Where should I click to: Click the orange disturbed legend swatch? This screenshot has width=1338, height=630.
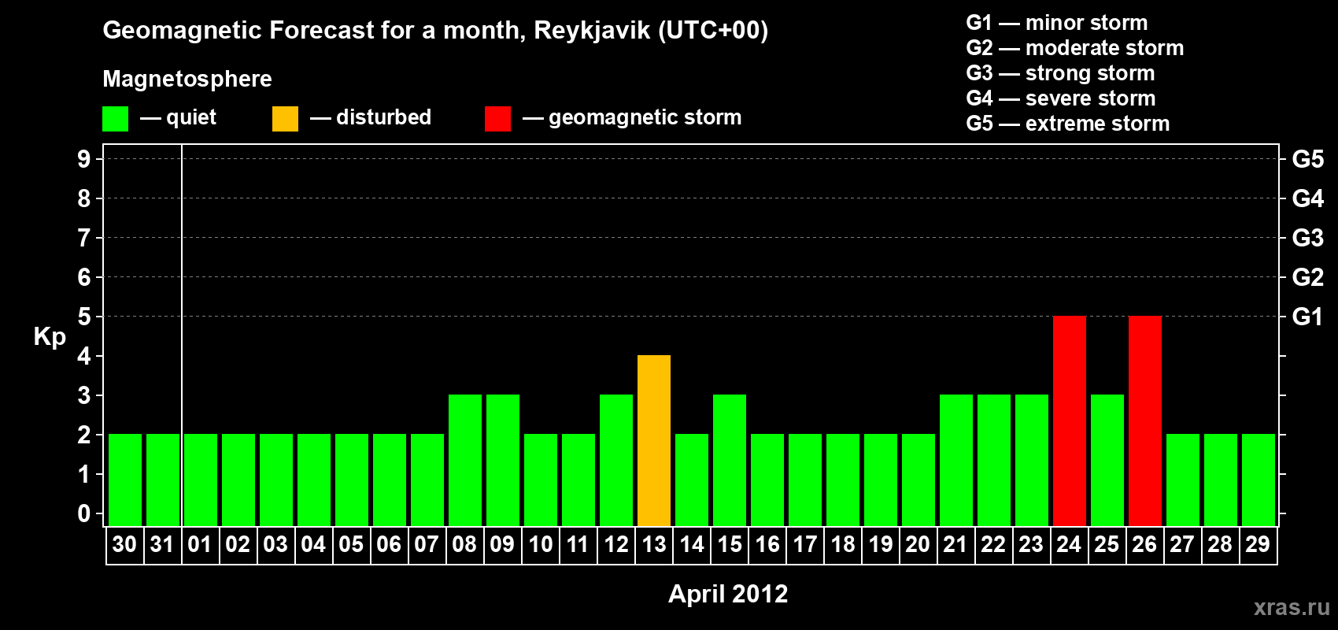pyautogui.click(x=285, y=119)
